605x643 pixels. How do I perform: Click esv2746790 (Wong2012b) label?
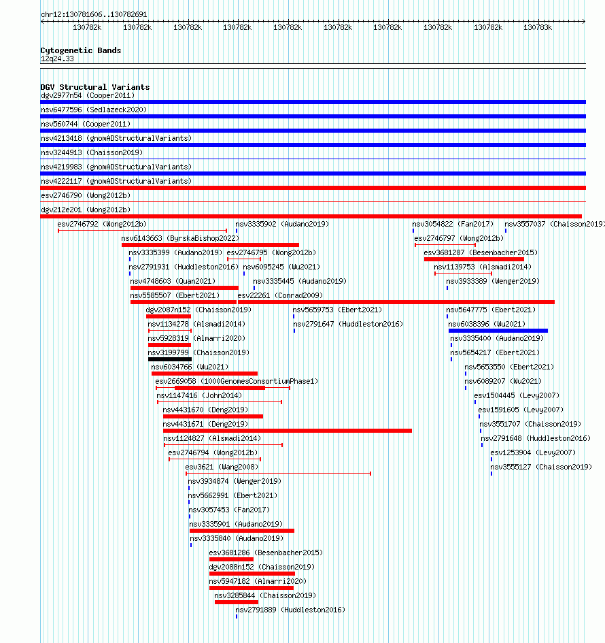point(86,195)
